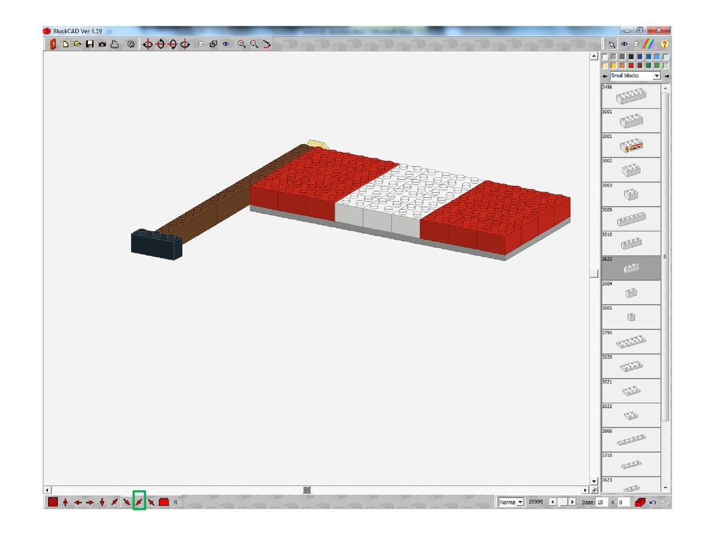The image size is (714, 535).
Task: Select block 2456 thumbnail
Action: click(631, 96)
